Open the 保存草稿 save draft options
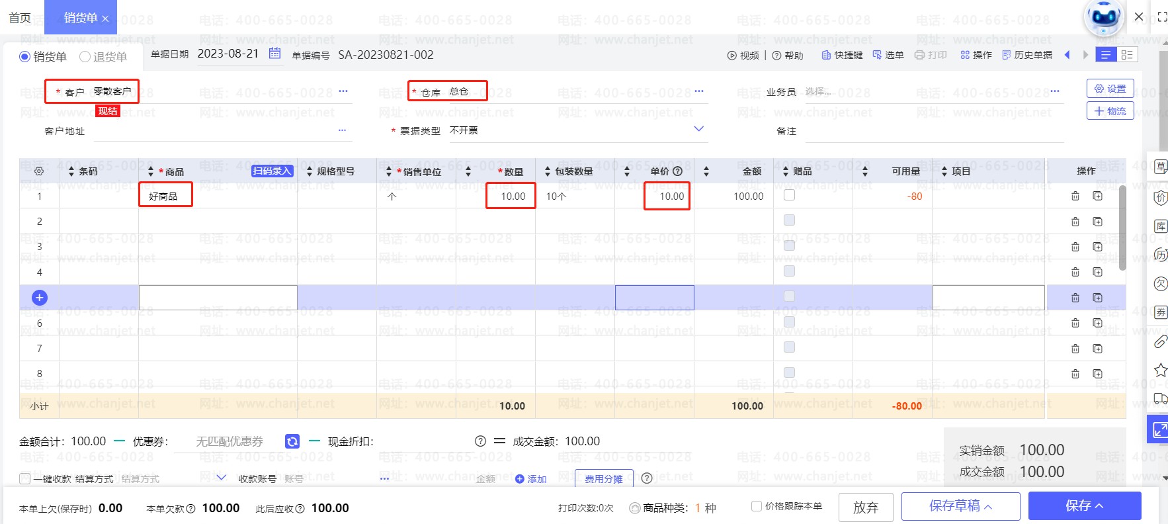The image size is (1168, 524). pos(960,506)
